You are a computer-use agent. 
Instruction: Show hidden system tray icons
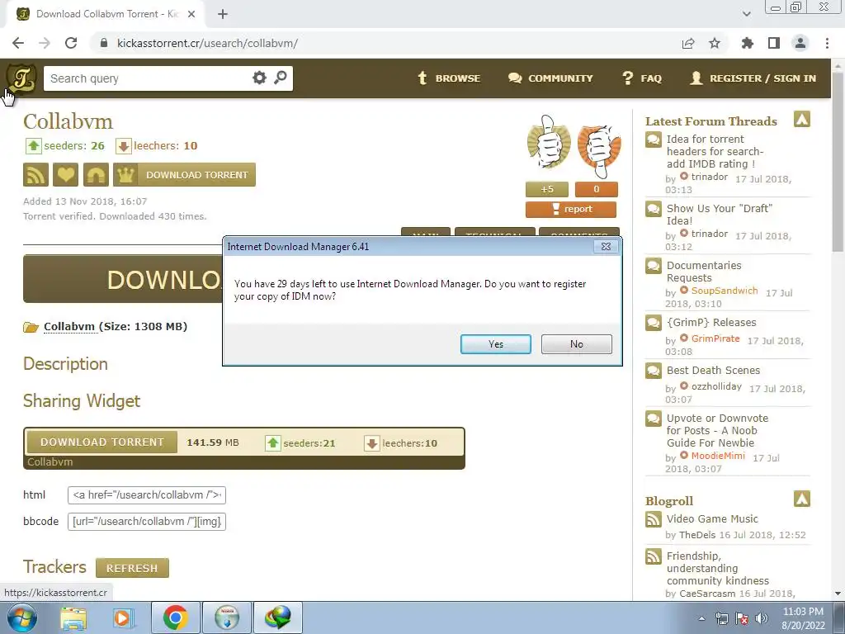(701, 618)
